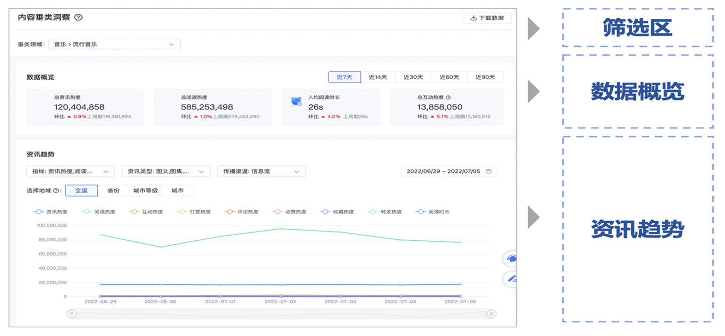Toggle the 互动热度 legend series
The image size is (725, 336).
point(146,212)
